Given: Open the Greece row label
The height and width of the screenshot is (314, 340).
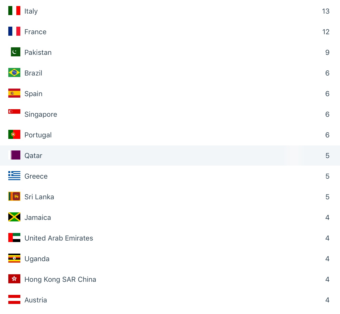Looking at the screenshot, I should point(36,176).
